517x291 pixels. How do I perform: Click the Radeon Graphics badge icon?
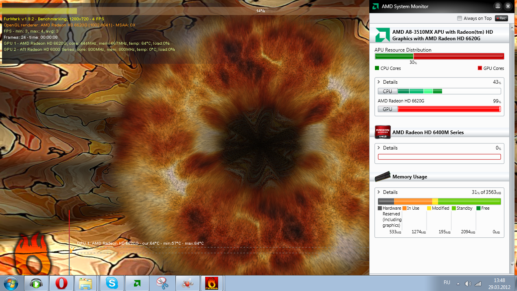[382, 132]
